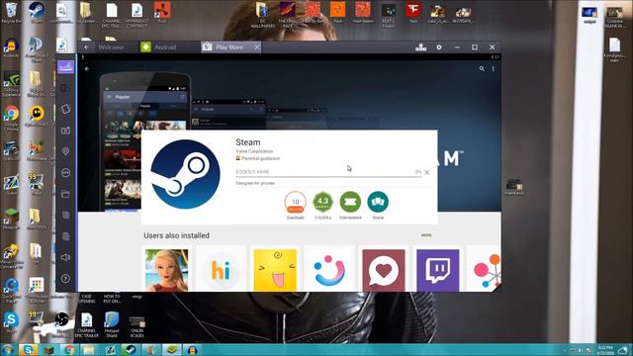Open the Case Opening desktop file

click(x=86, y=299)
